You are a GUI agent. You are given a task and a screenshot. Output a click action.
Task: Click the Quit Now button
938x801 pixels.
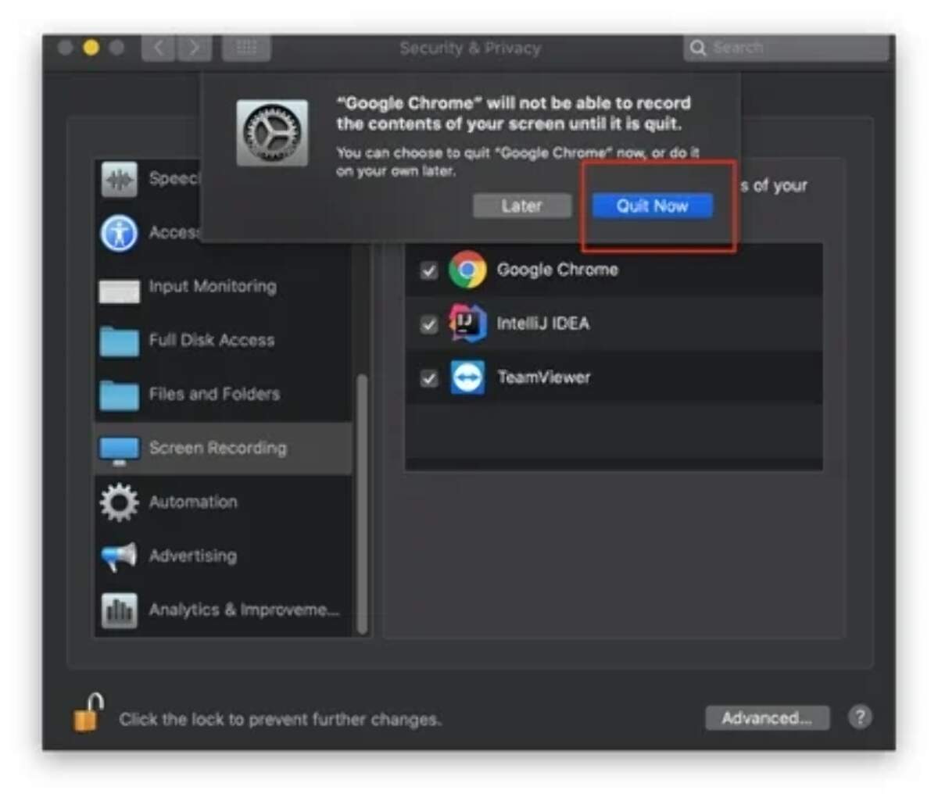click(x=652, y=206)
